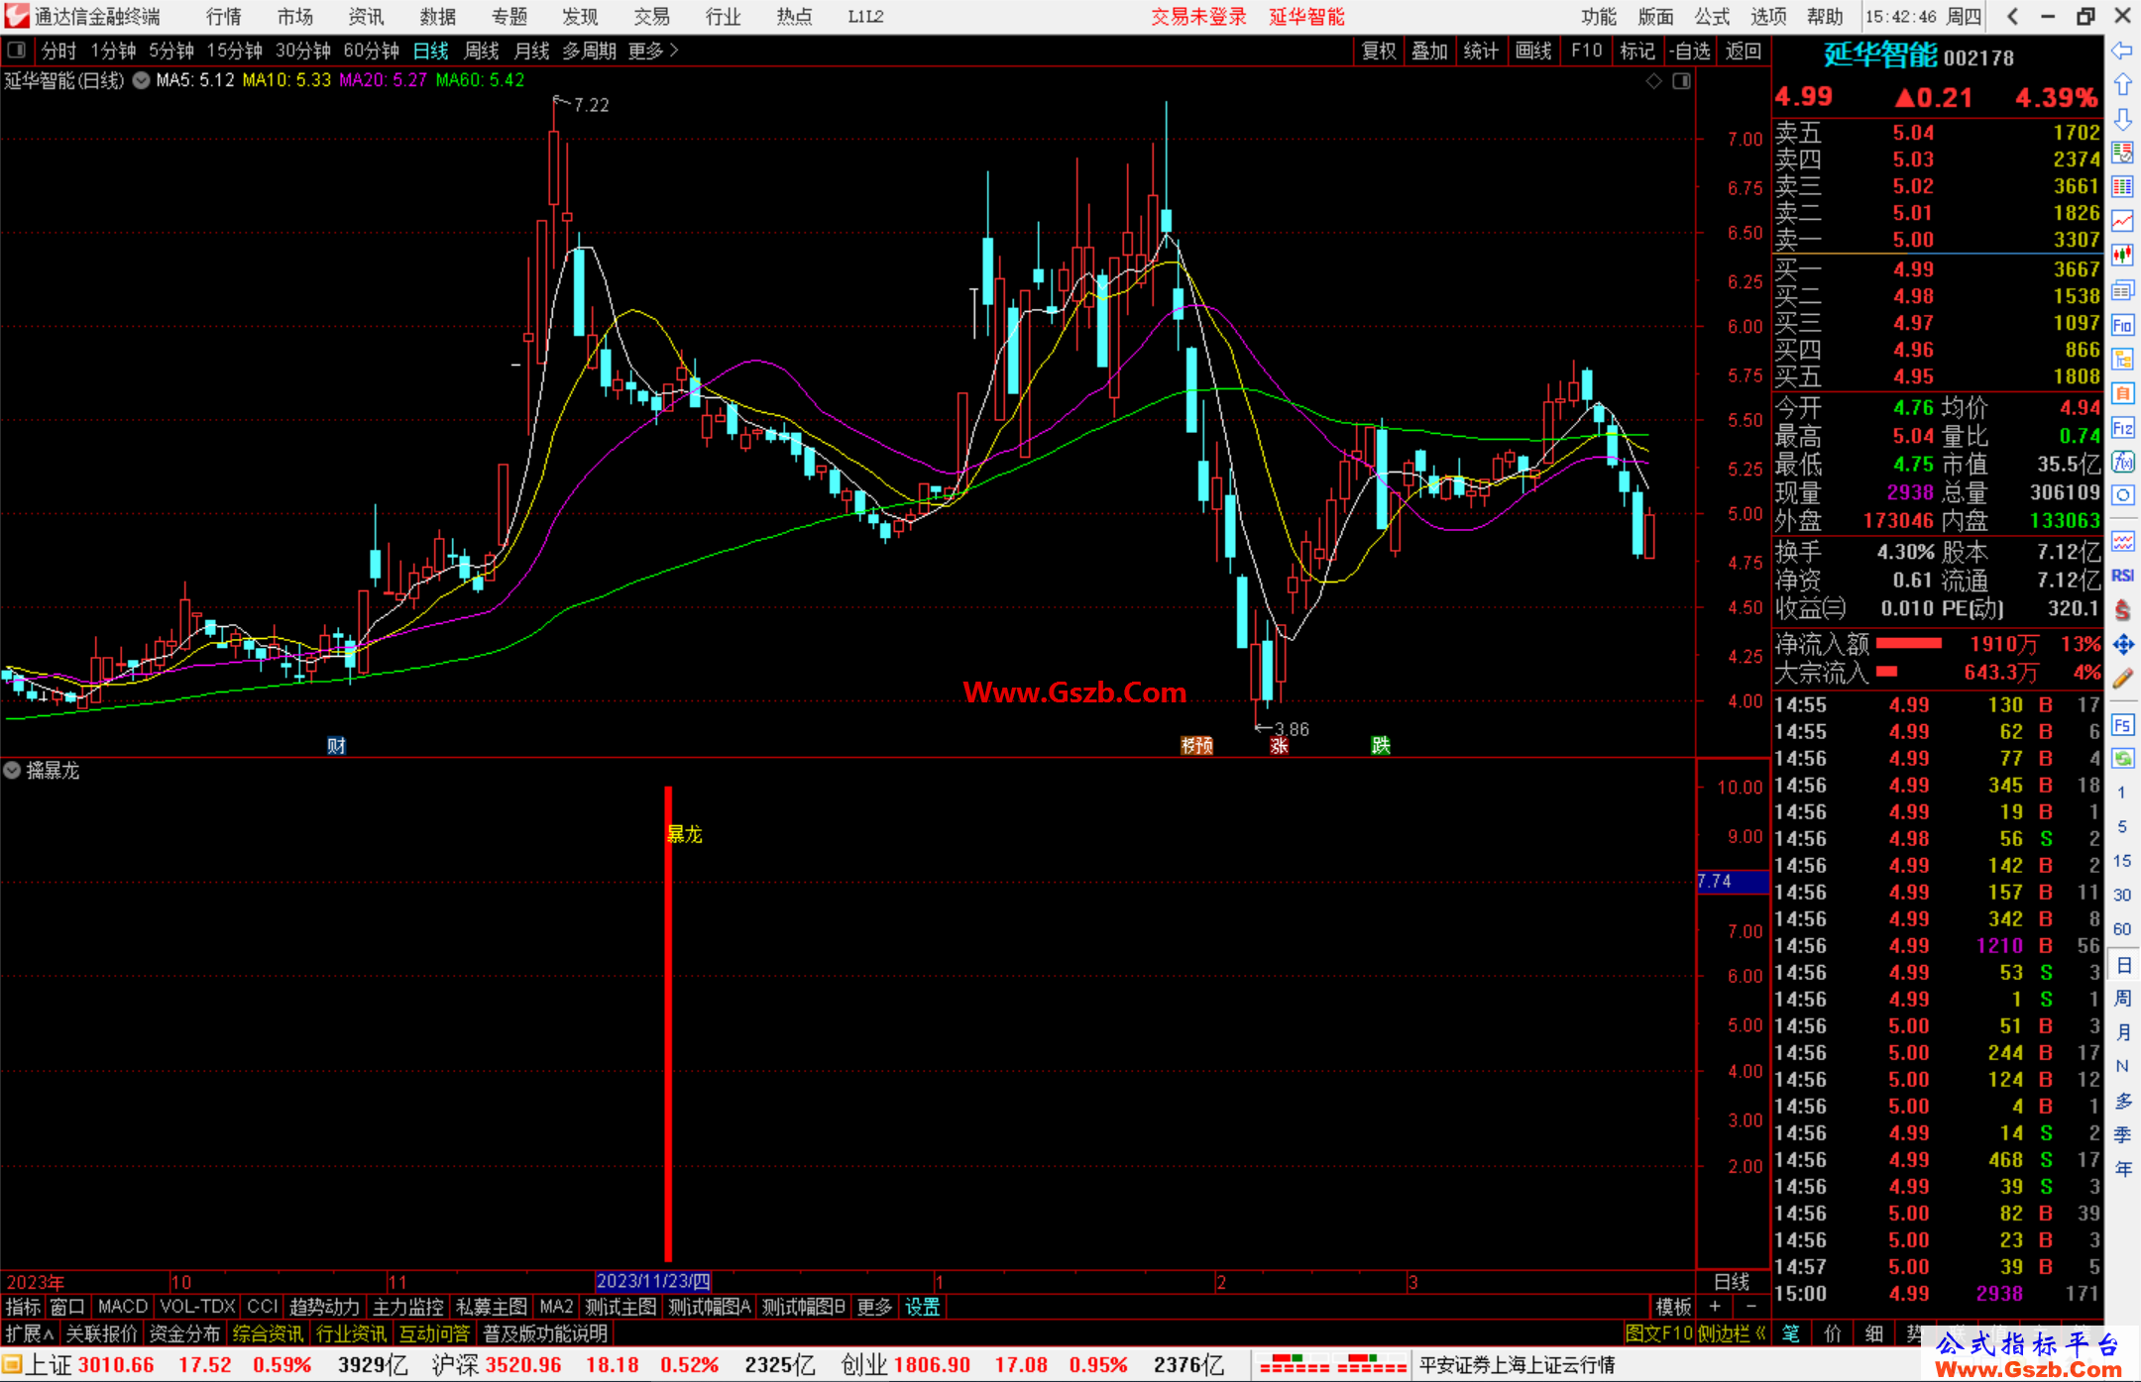Click the title bar back chevron icon
Image resolution: width=2141 pixels, height=1382 pixels.
click(2012, 16)
